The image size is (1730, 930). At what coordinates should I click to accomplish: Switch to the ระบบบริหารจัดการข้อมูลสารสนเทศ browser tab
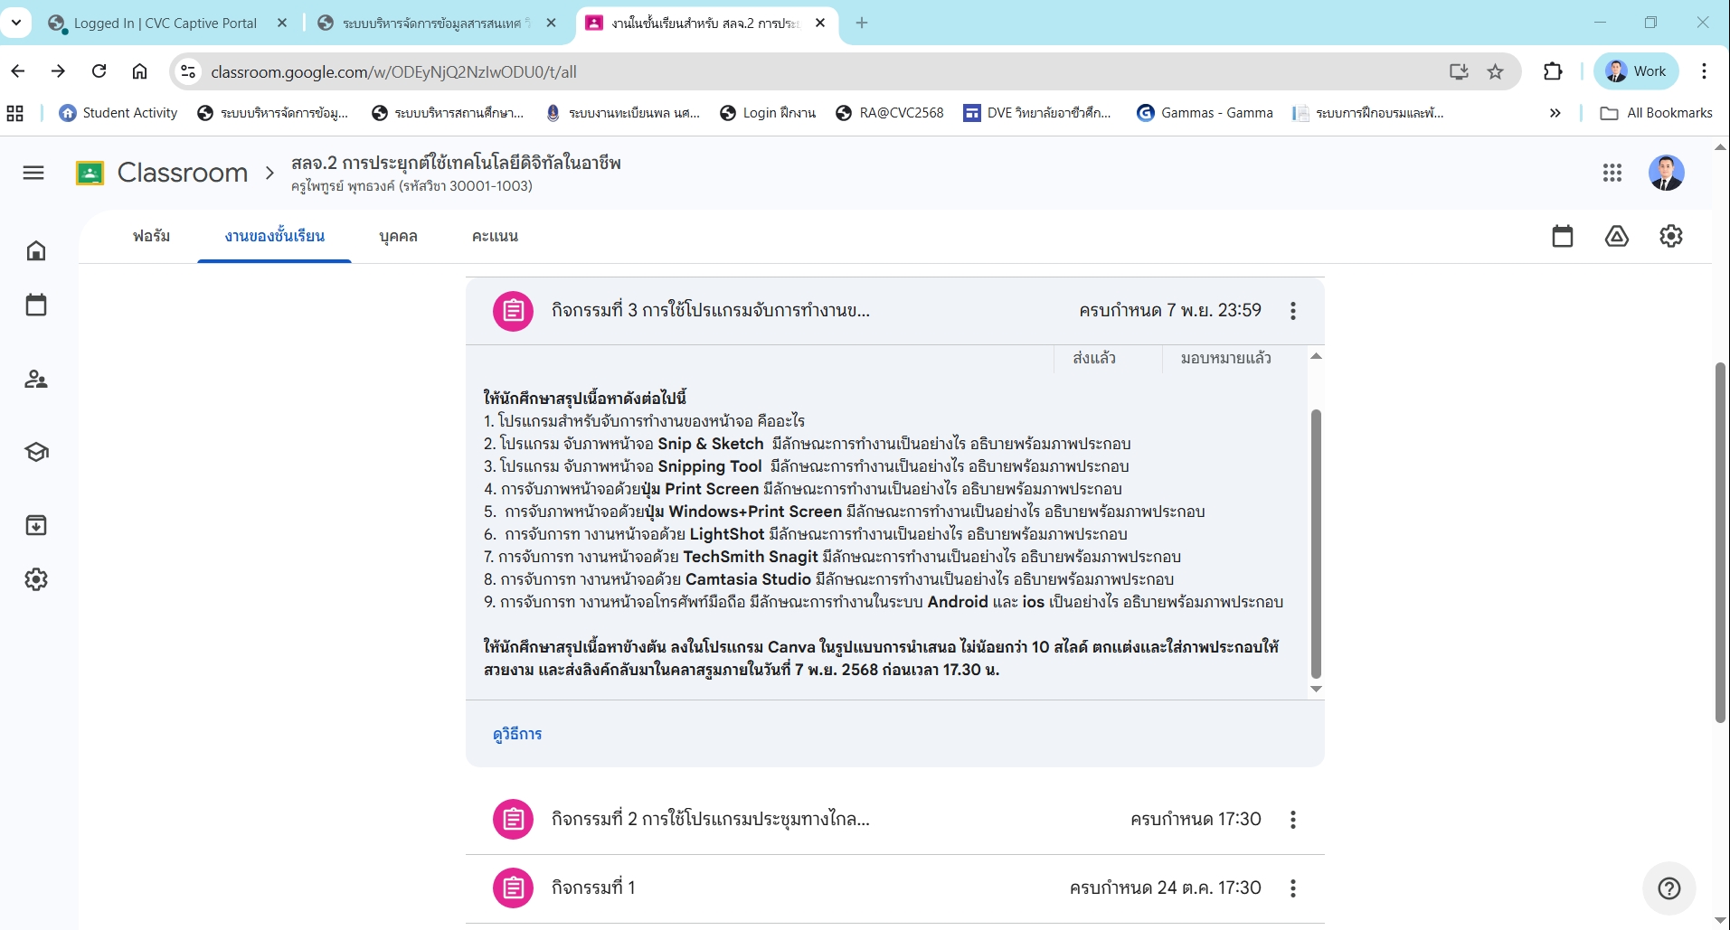tap(434, 23)
